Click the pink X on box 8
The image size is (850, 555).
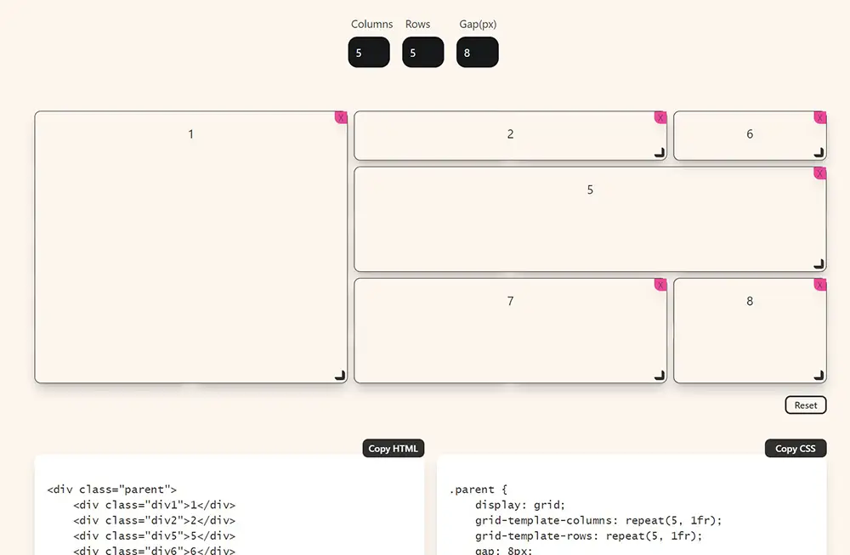pos(820,285)
